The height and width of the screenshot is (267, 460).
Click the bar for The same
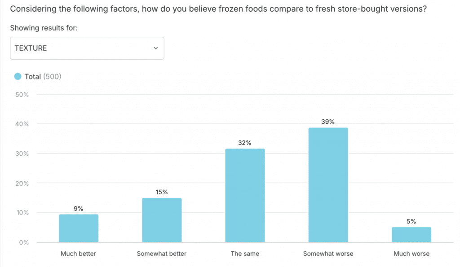pos(245,195)
